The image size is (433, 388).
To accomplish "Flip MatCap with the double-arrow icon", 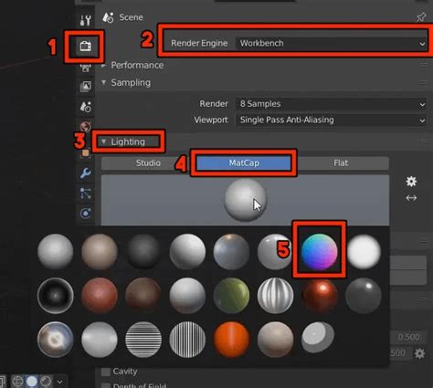I will pos(411,198).
